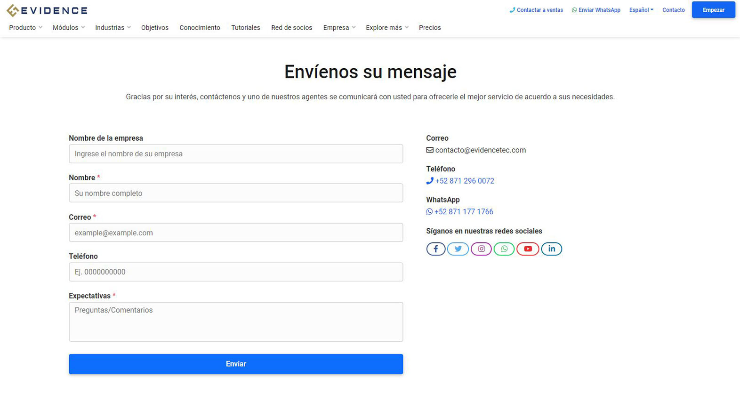Click the Empezar button
740x394 pixels.
[x=713, y=10]
